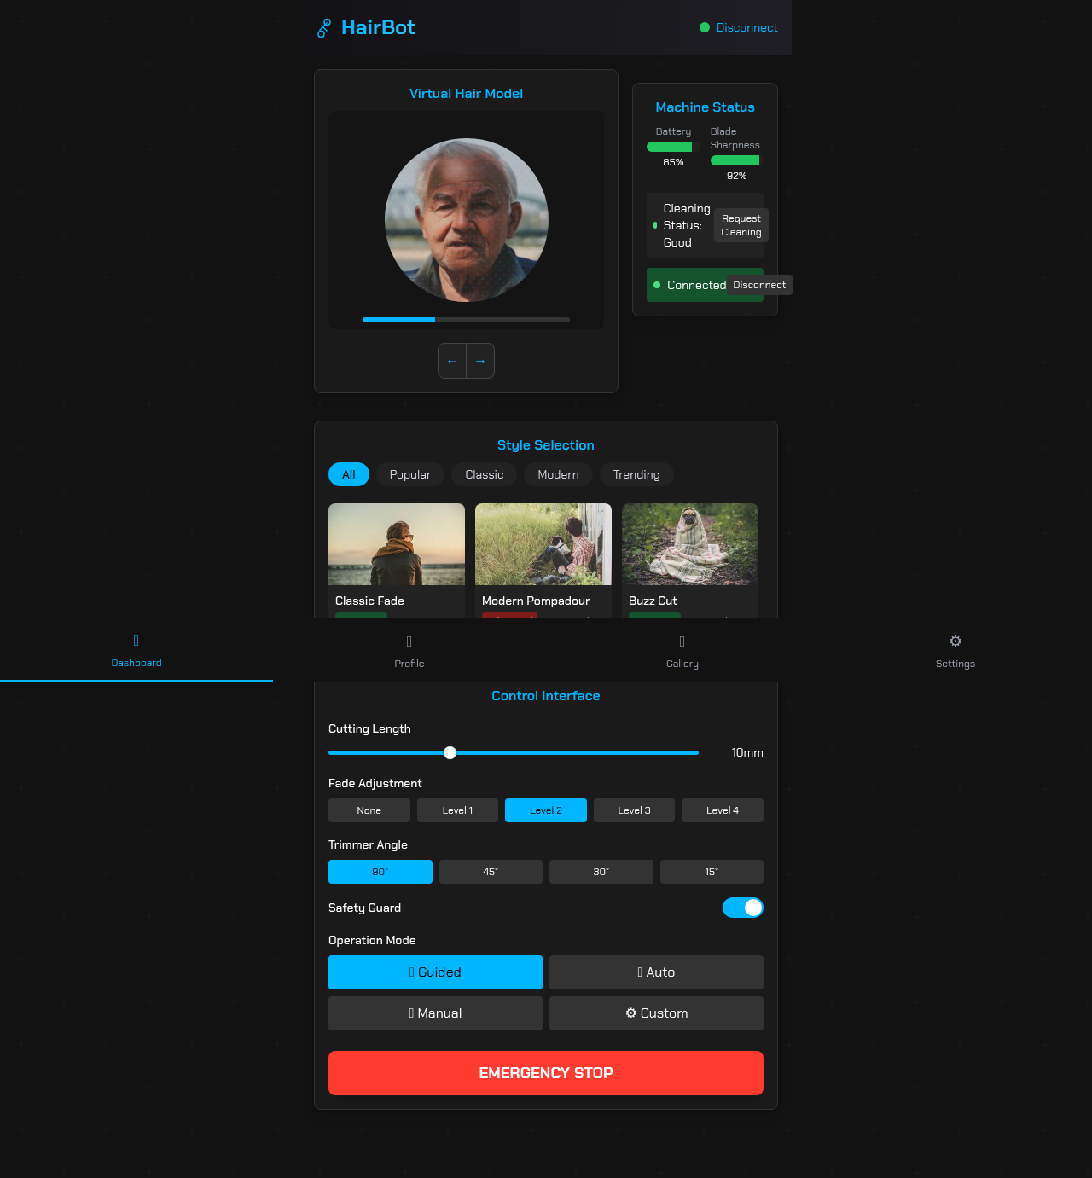Screen dimensions: 1092x1178
Task: Open the Buzz Cut style thumbnail
Action: tap(689, 543)
